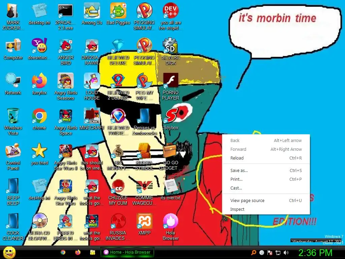Launch the 2PACAL 2.3.exe shortcut
This screenshot has width=345, height=259.
point(65,16)
